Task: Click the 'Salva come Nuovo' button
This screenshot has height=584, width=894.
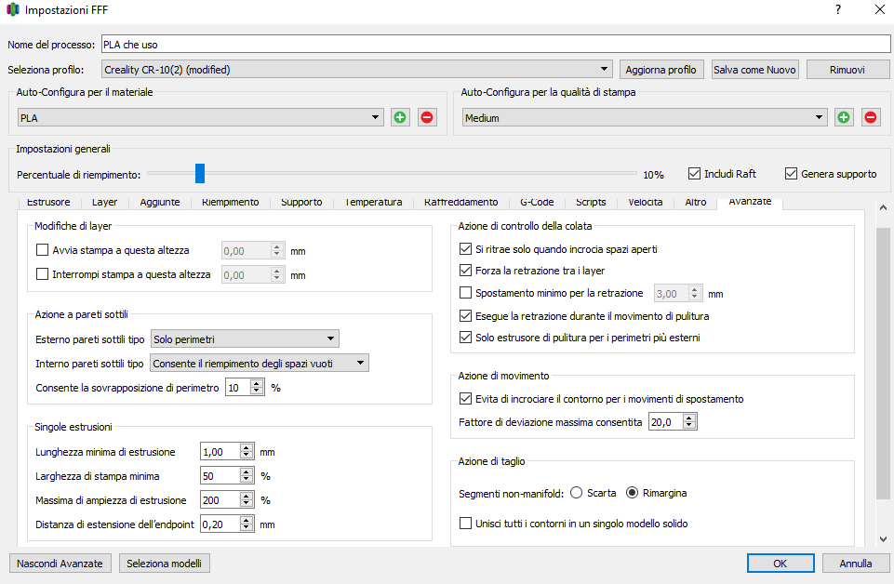Action: 755,70
